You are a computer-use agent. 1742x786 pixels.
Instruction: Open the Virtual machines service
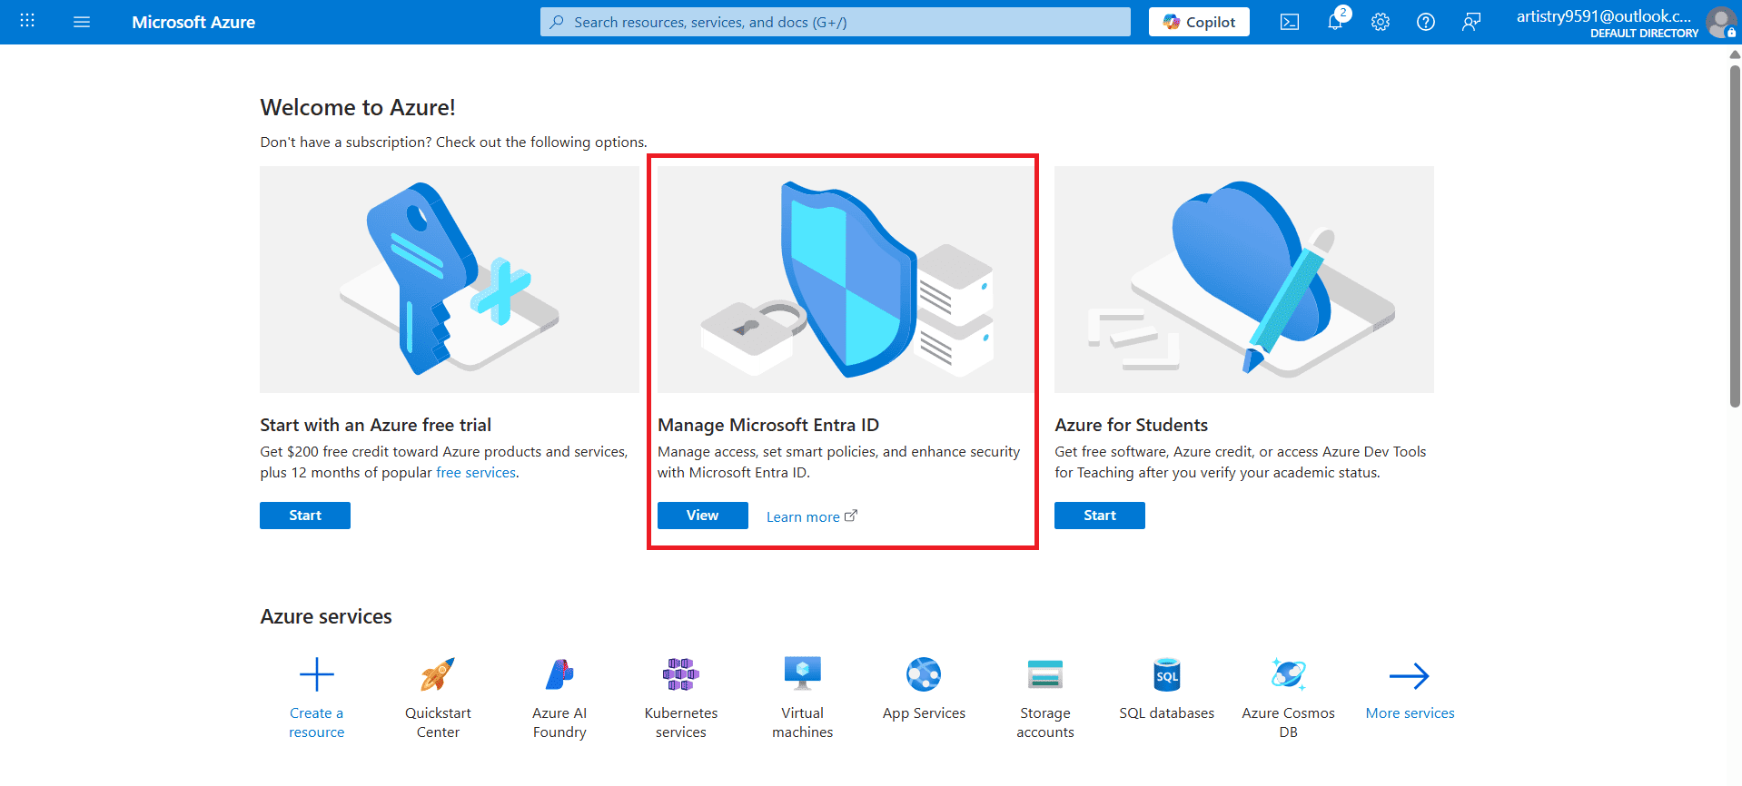[802, 675]
